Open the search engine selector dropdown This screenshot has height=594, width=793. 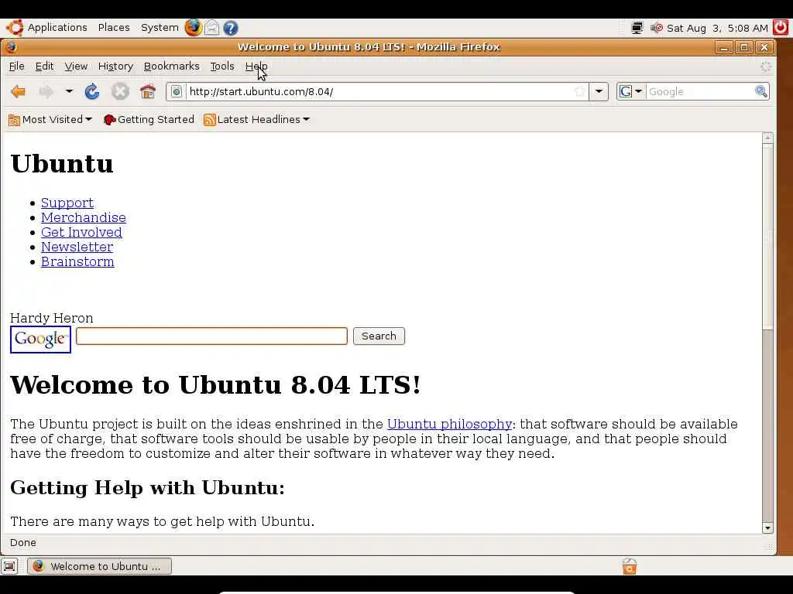coord(630,91)
